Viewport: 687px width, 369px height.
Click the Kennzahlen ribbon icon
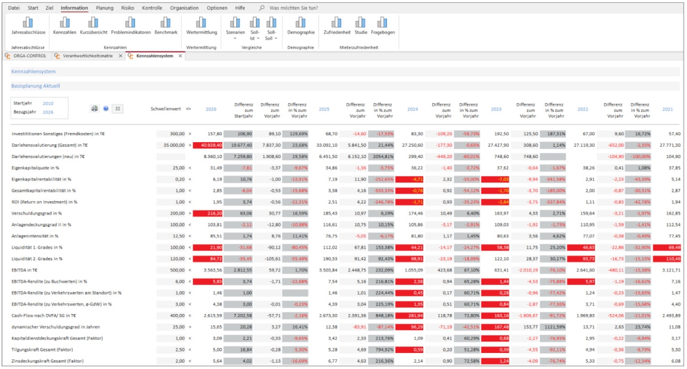point(64,23)
